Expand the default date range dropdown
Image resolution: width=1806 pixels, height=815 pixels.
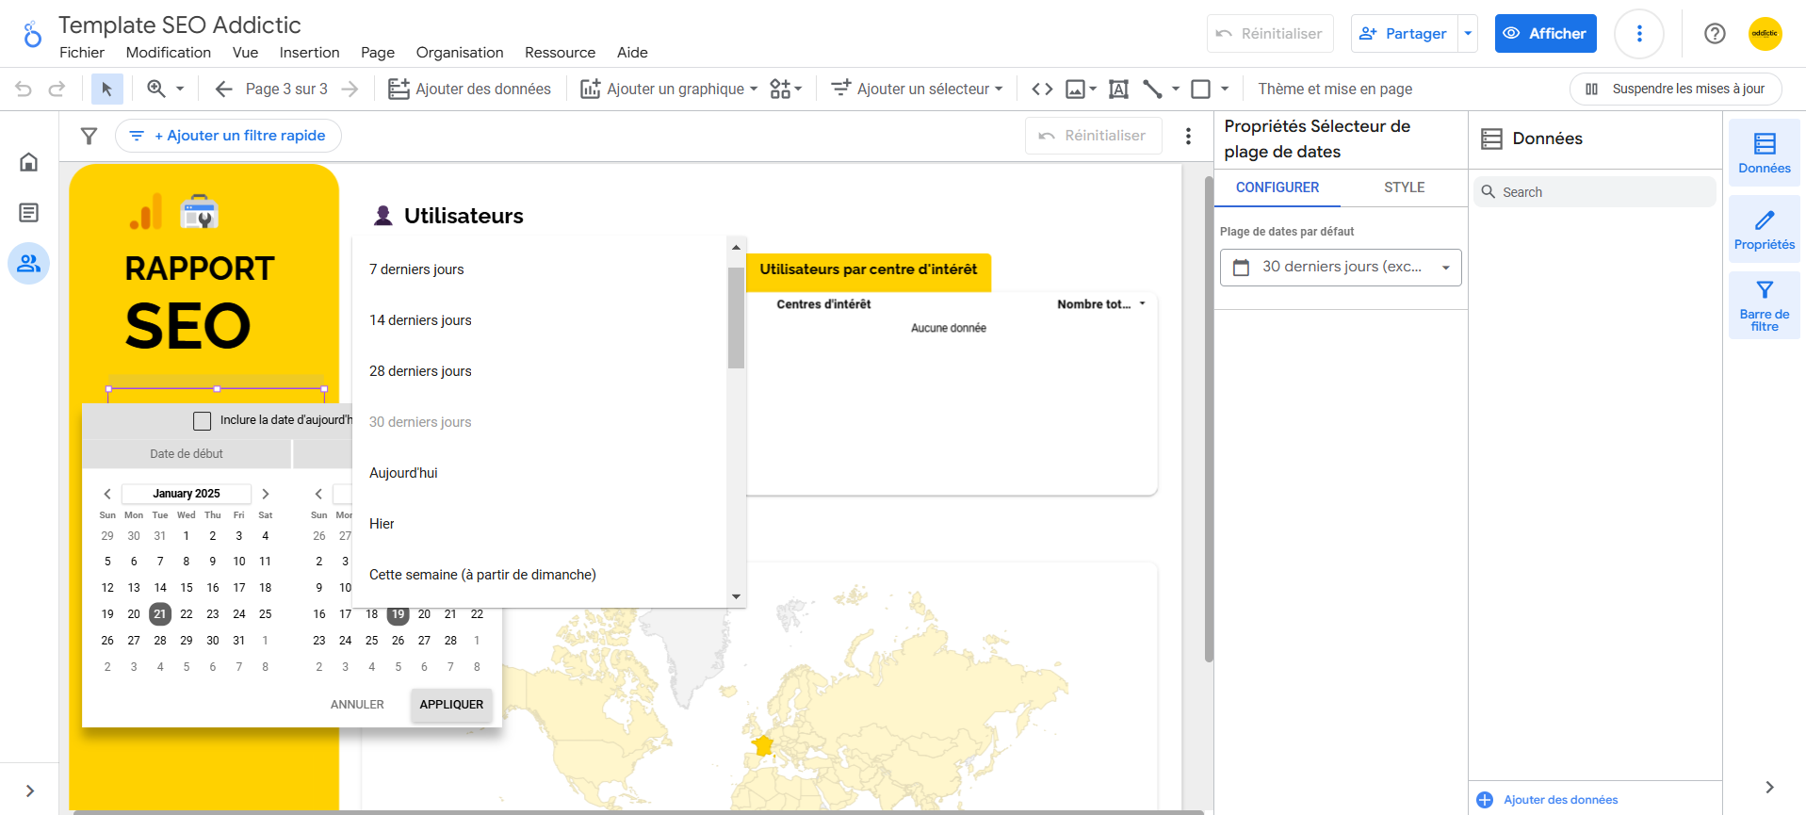(1340, 268)
